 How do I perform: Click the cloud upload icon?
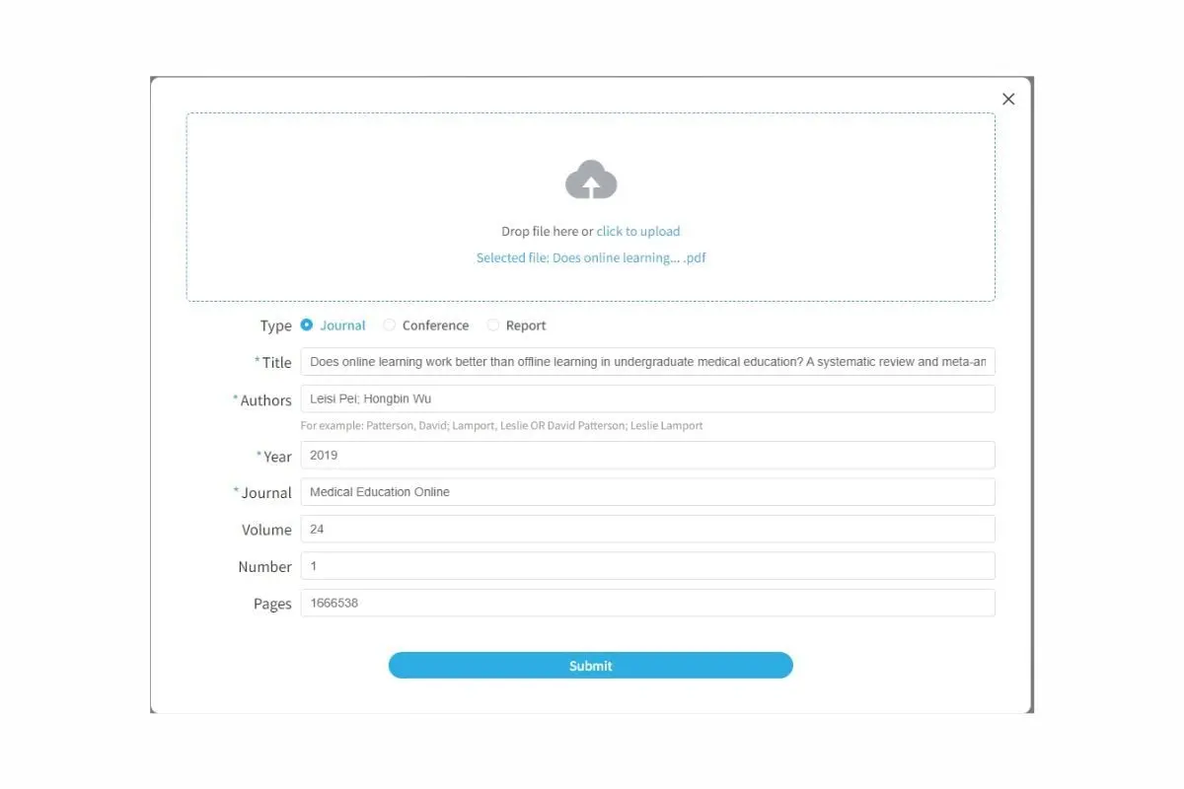click(x=591, y=179)
